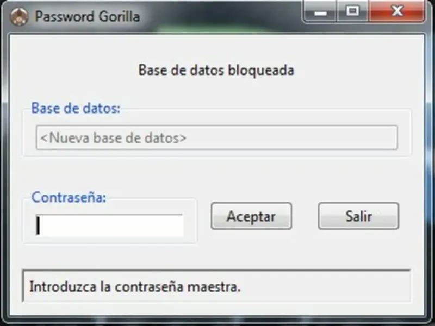Viewport: 435px width, 326px height.
Task: Click the status message "Introduzca la contraseña maestra."
Action: 135,287
